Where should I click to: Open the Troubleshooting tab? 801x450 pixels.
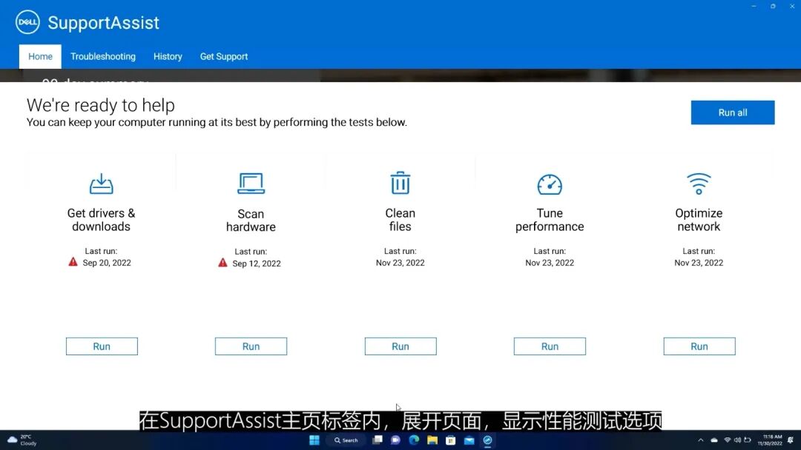pyautogui.click(x=103, y=56)
